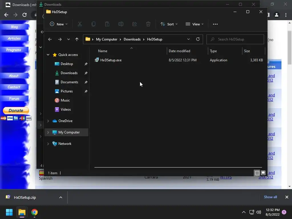Click the Donate button on webpage
The width and height of the screenshot is (292, 219).
(16, 110)
